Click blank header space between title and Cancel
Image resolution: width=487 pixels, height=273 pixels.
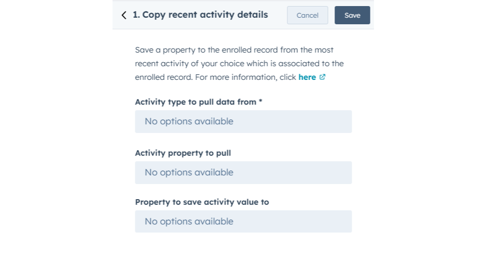[277, 15]
